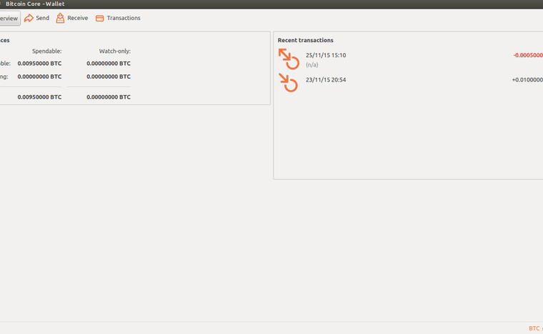Click the sent transaction arrows icon
543x334 pixels.
point(288,59)
